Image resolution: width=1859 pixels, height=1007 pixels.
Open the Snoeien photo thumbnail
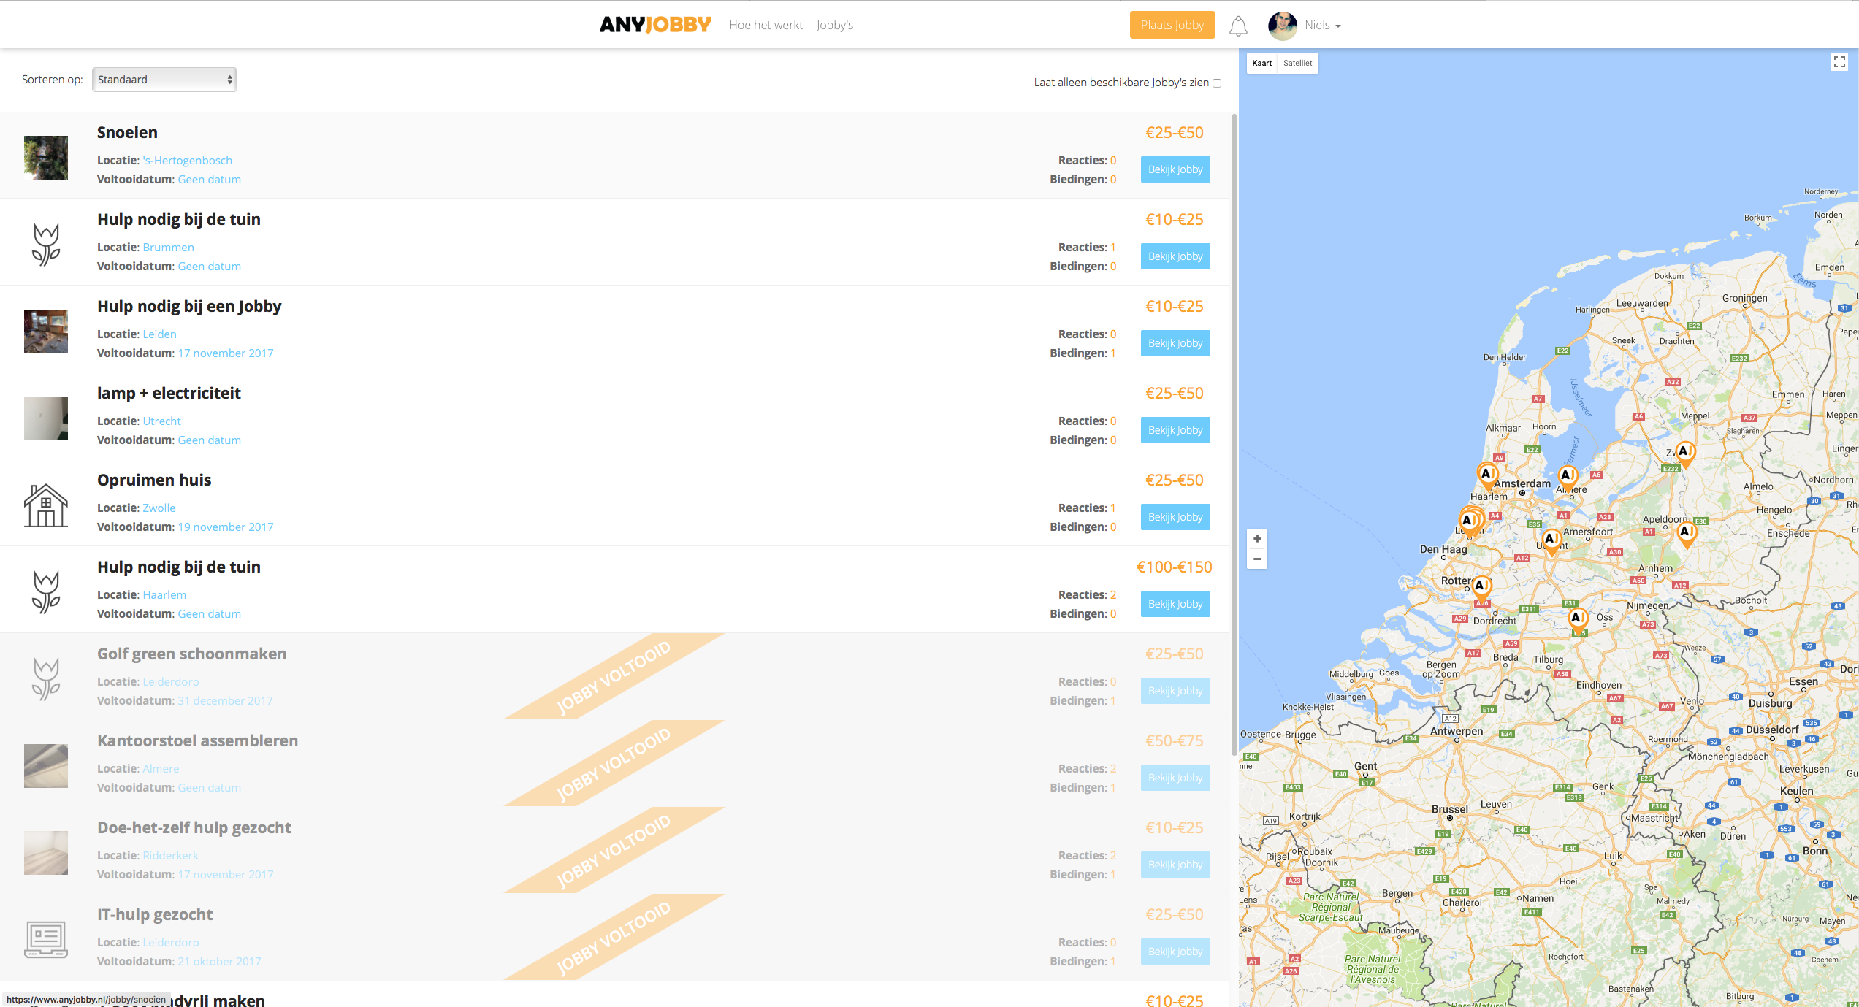click(46, 158)
